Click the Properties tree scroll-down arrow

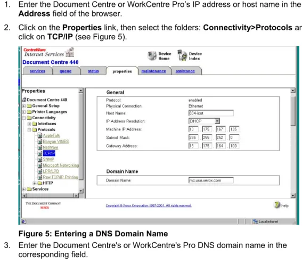[x=81, y=191]
